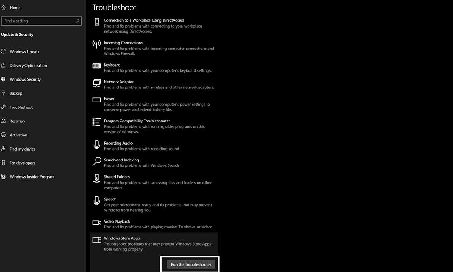Run the troubleshooter for Windows Store Apps
Screen dimensions: 453x272
coord(191,264)
